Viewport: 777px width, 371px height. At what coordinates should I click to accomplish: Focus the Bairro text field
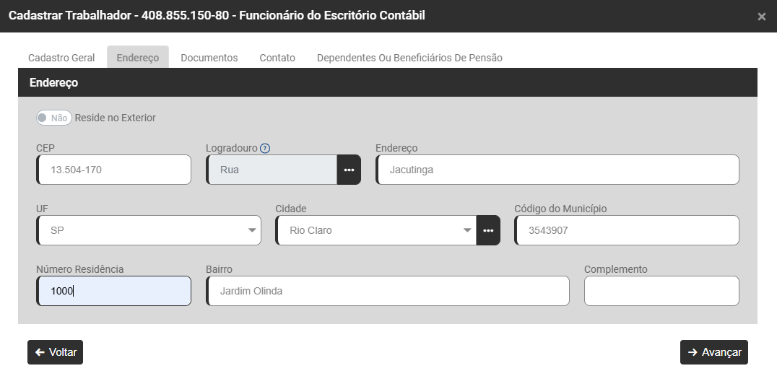388,291
